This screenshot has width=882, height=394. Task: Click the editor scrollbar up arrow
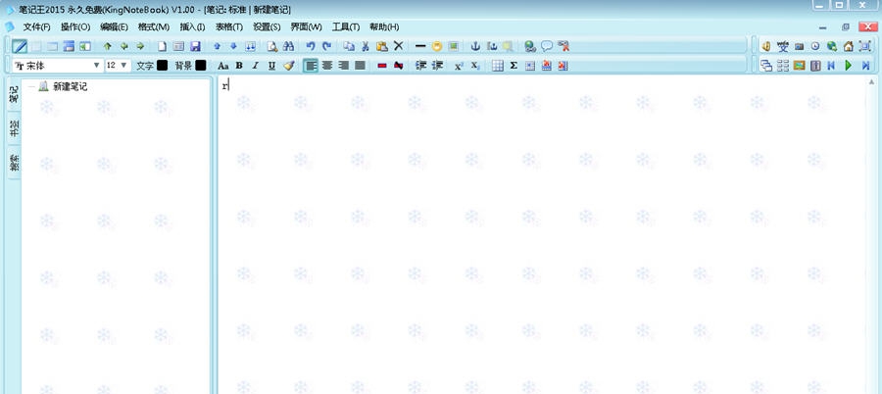coord(872,81)
